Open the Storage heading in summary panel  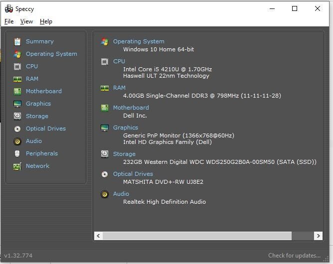(x=124, y=154)
